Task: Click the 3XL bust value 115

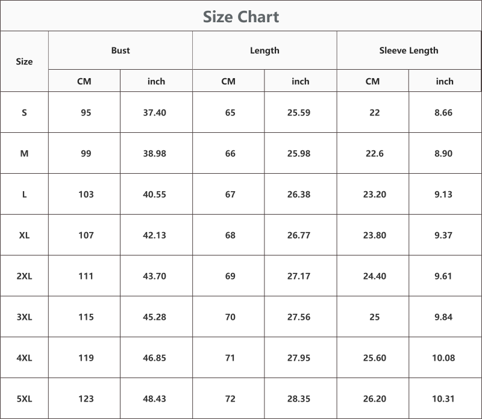Action: pyautogui.click(x=86, y=317)
